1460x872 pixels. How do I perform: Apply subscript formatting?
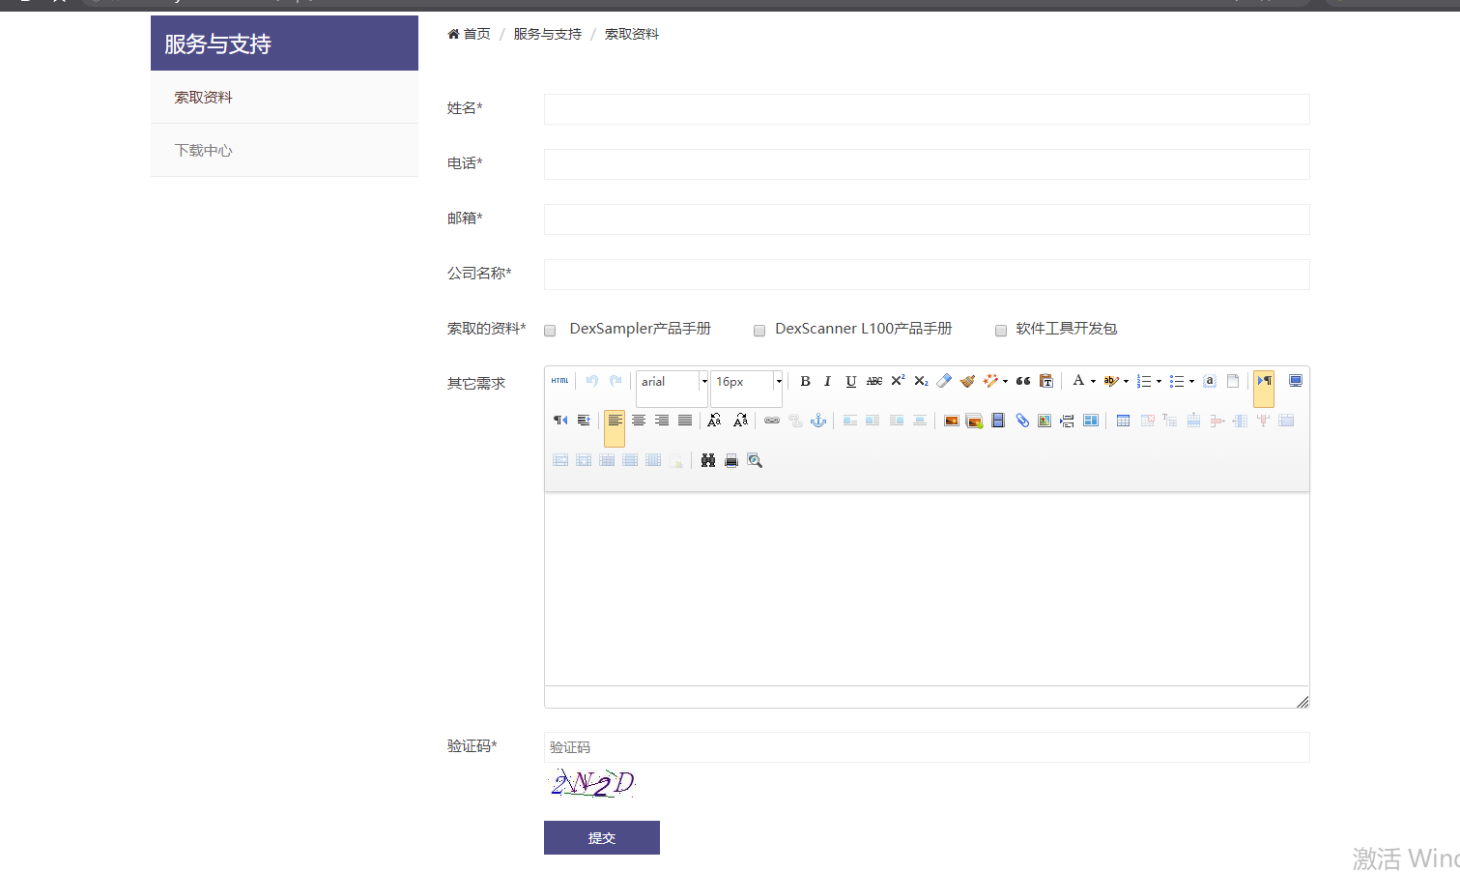click(x=921, y=381)
